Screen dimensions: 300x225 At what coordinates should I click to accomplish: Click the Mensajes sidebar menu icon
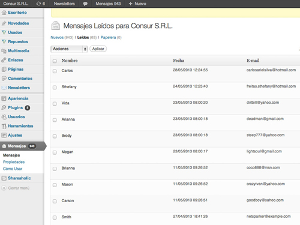point(4,146)
